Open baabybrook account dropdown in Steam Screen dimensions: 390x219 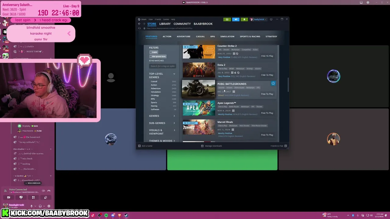[258, 19]
